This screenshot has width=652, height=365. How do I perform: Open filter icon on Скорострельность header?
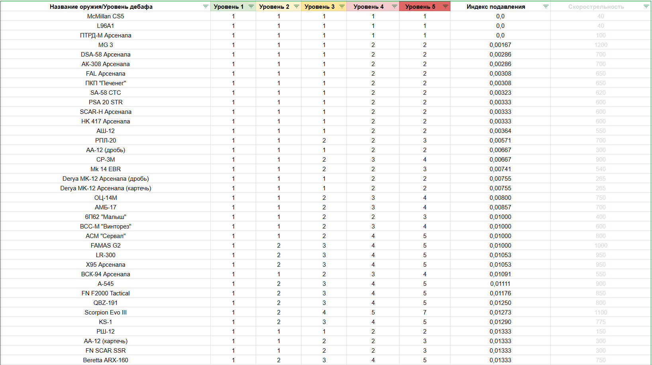pyautogui.click(x=646, y=6)
